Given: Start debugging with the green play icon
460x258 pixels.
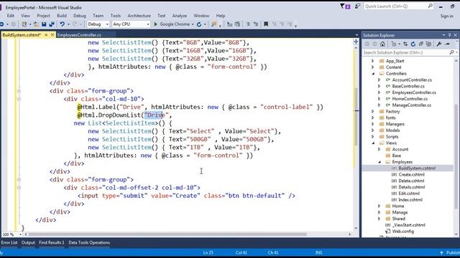Looking at the screenshot, I should tap(156, 24).
